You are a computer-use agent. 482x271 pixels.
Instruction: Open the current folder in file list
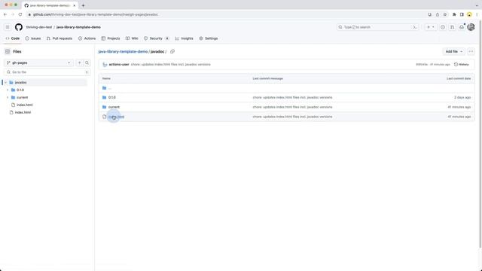[114, 107]
